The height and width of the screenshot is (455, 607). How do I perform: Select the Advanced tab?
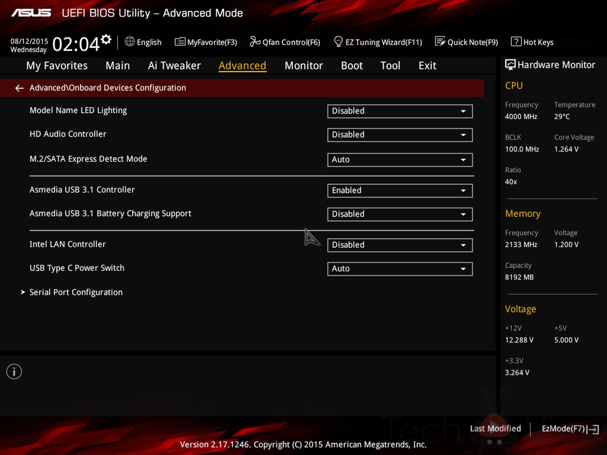point(242,66)
